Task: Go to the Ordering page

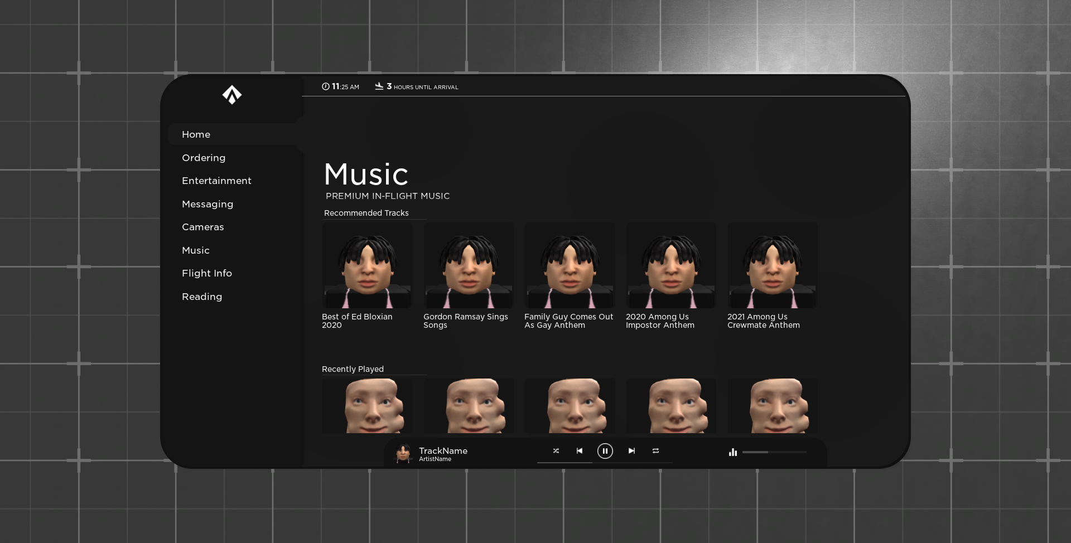Action: click(x=204, y=158)
